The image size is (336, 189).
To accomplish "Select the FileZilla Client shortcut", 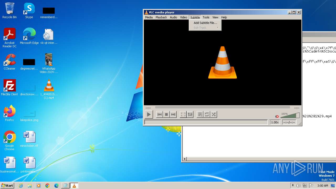I will click(x=9, y=88).
